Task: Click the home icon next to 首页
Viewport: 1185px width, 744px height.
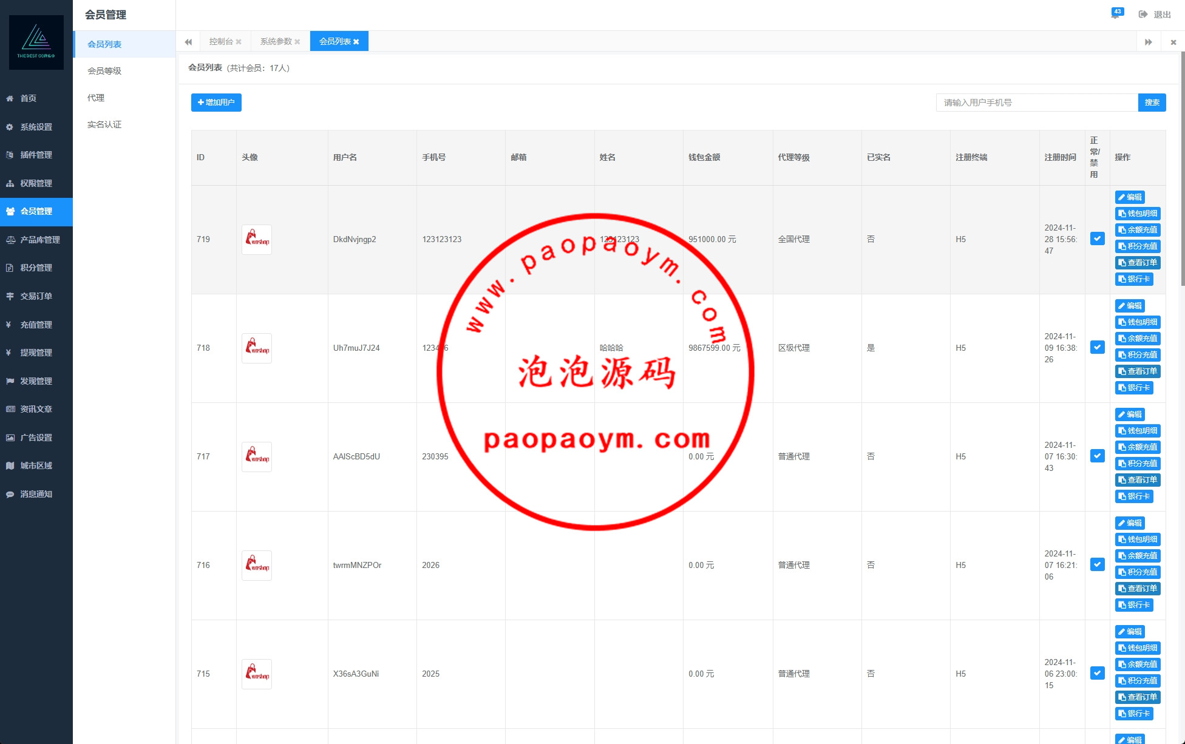Action: coord(10,98)
